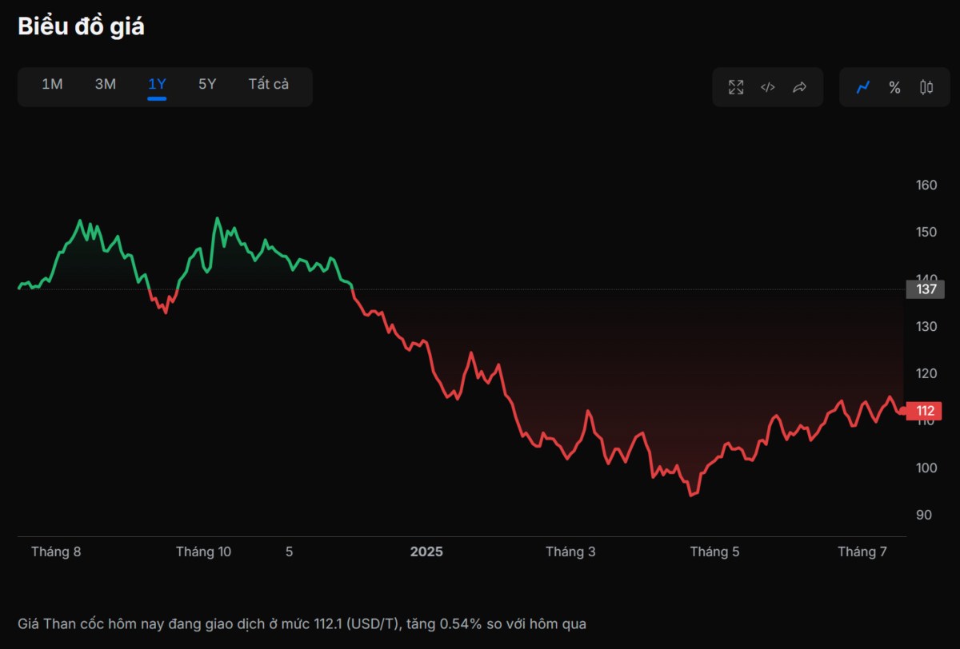Switch to line chart view
Screen dimensions: 960x649
[863, 87]
